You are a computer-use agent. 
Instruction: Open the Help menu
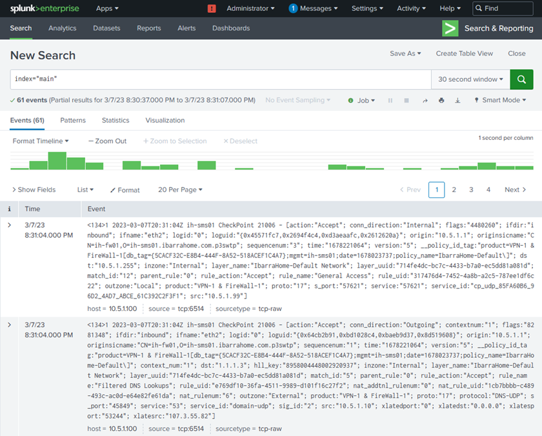pos(450,8)
